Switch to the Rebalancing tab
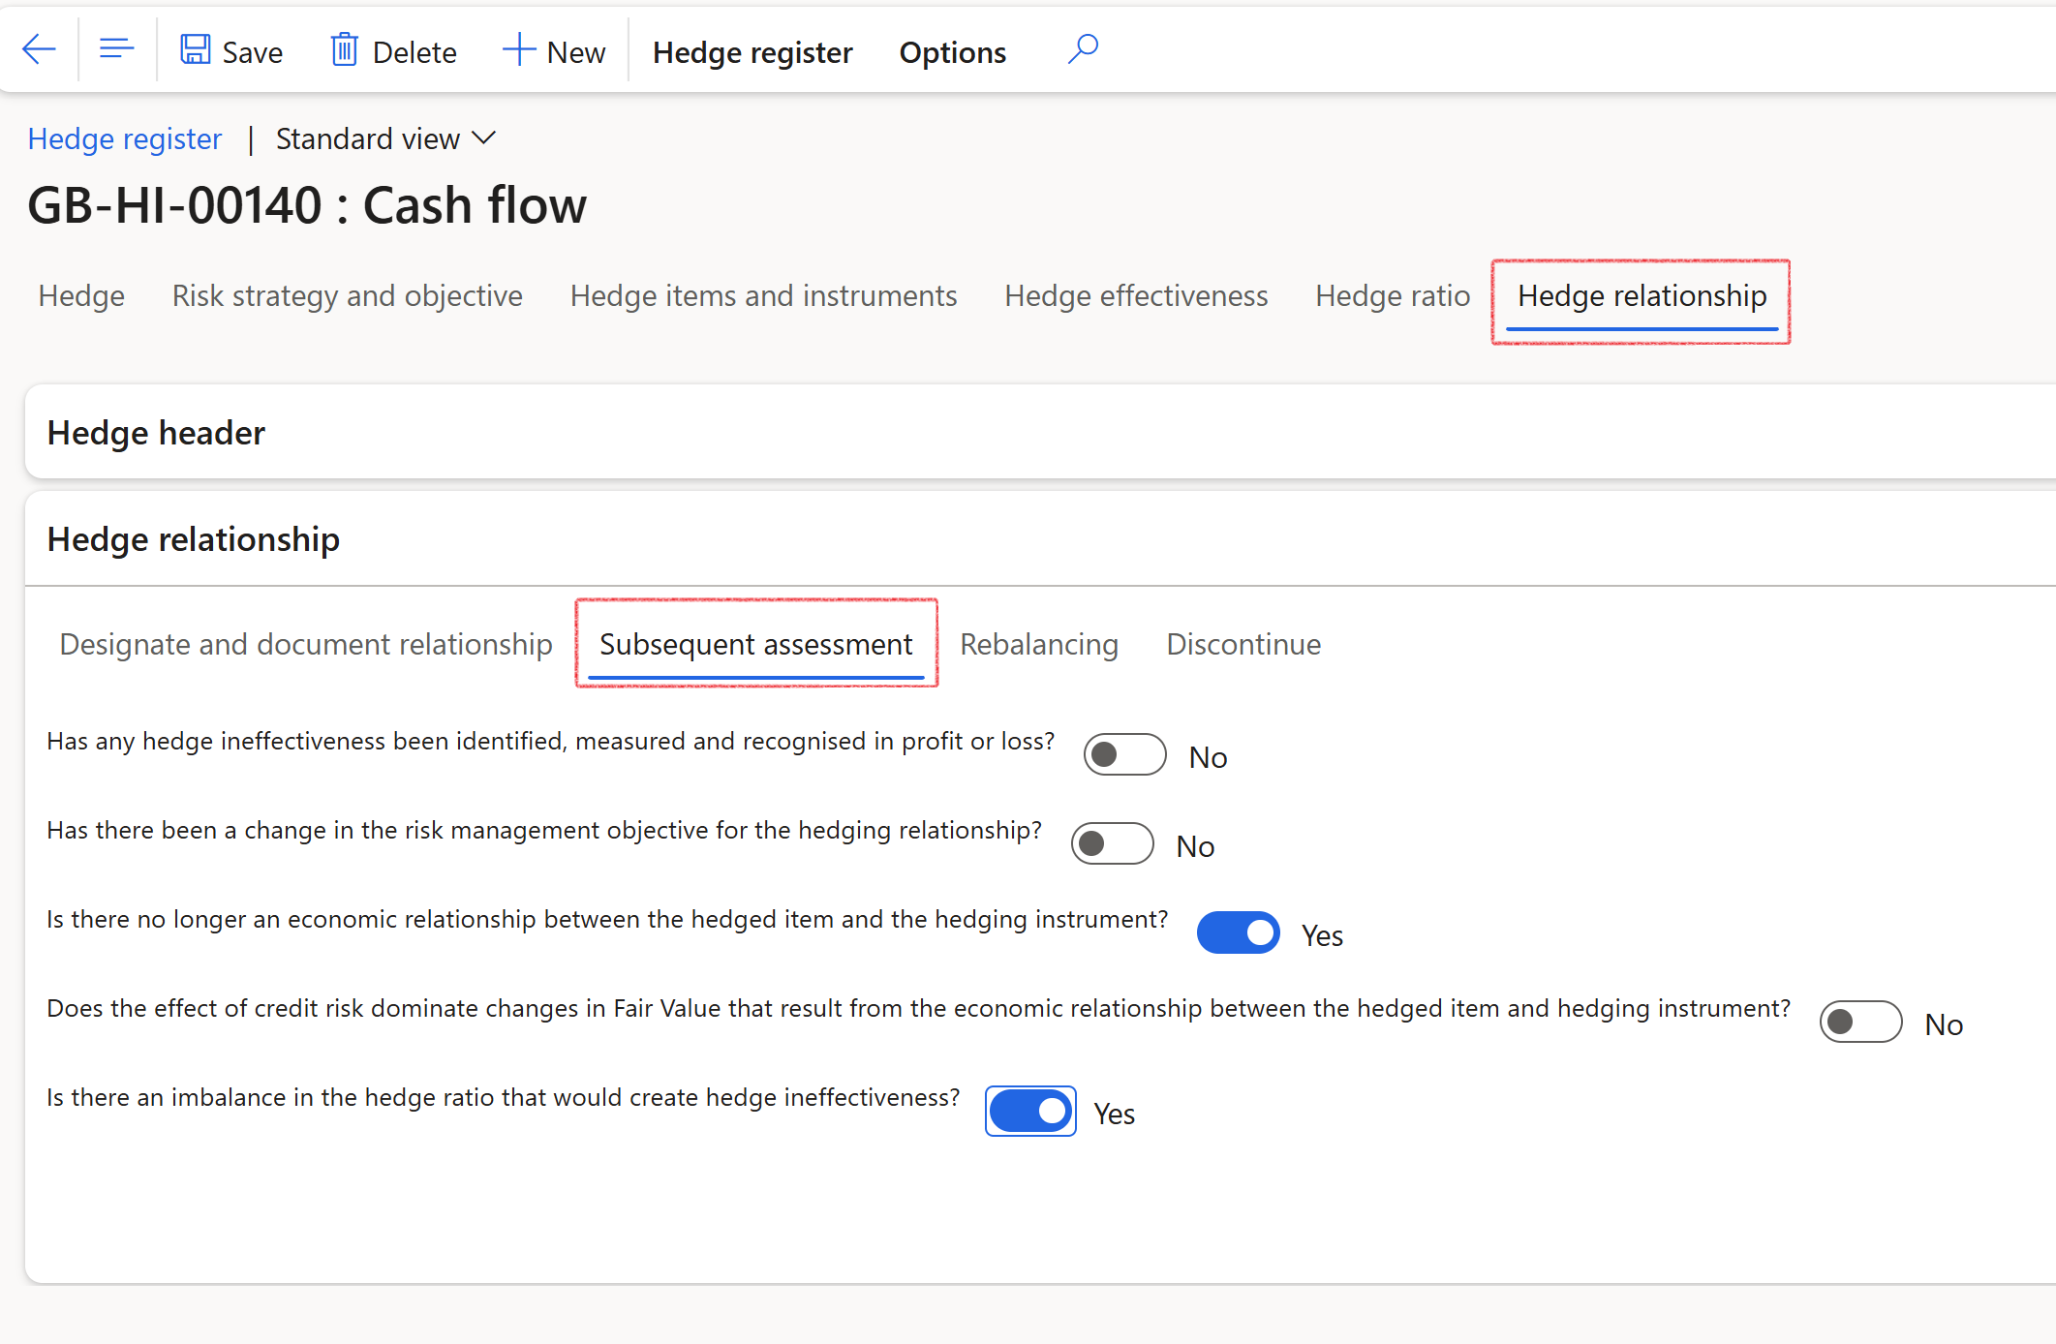The image size is (2056, 1344). tap(1039, 645)
